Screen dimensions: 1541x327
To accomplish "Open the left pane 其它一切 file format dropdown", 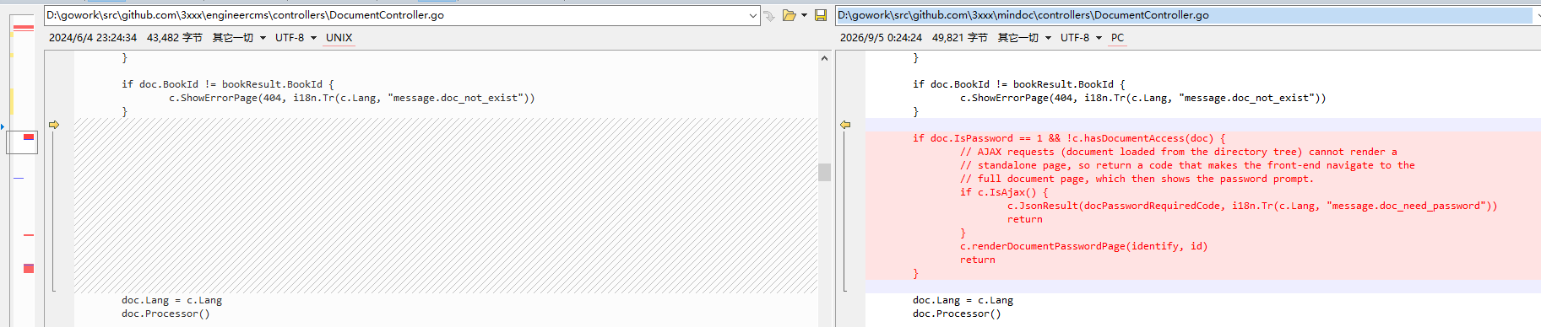I will 239,38.
